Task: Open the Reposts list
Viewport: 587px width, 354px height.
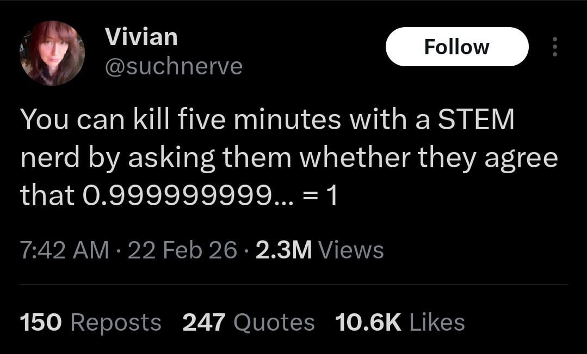Action: point(116,322)
